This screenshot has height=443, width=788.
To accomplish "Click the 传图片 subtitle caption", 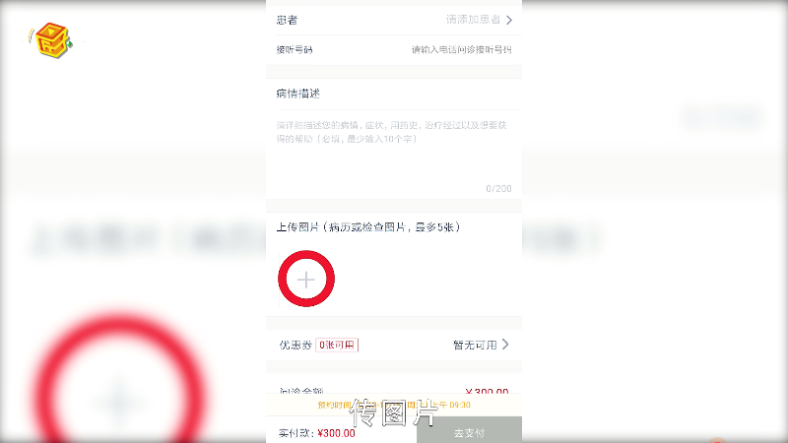I will click(393, 412).
